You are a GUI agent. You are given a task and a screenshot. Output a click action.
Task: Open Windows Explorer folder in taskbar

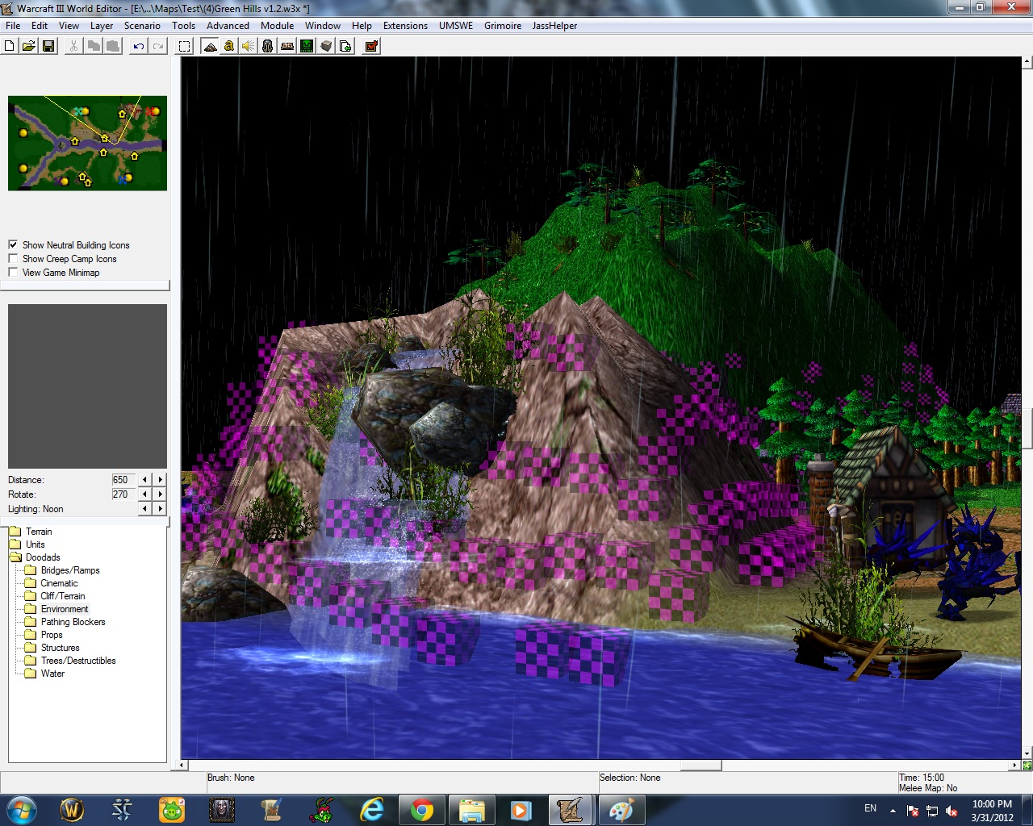click(x=472, y=810)
